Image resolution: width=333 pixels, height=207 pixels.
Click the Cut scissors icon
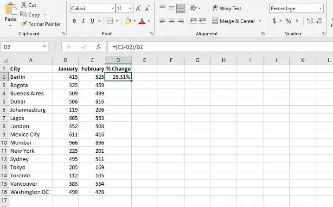click(x=24, y=5)
